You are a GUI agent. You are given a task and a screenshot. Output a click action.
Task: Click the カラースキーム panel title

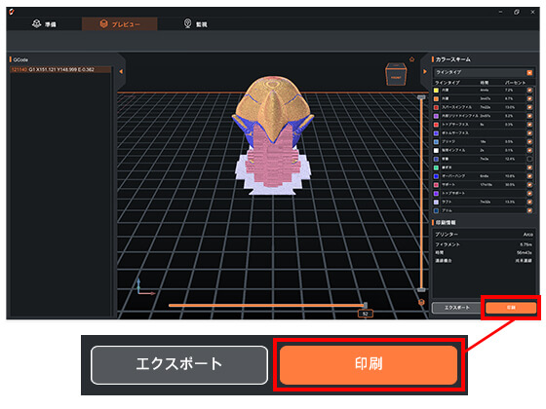(x=452, y=59)
